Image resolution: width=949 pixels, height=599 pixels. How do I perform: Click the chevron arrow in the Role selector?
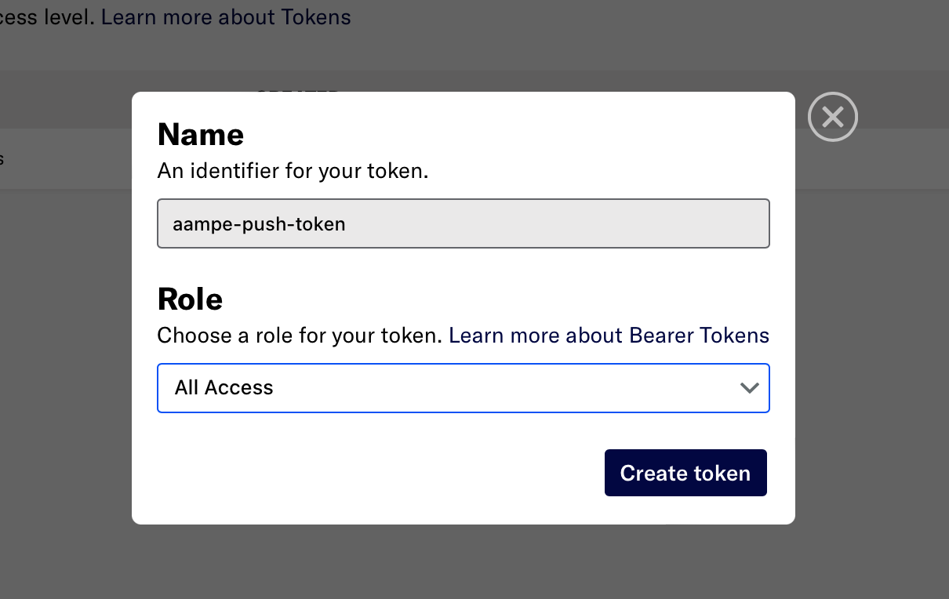(749, 388)
